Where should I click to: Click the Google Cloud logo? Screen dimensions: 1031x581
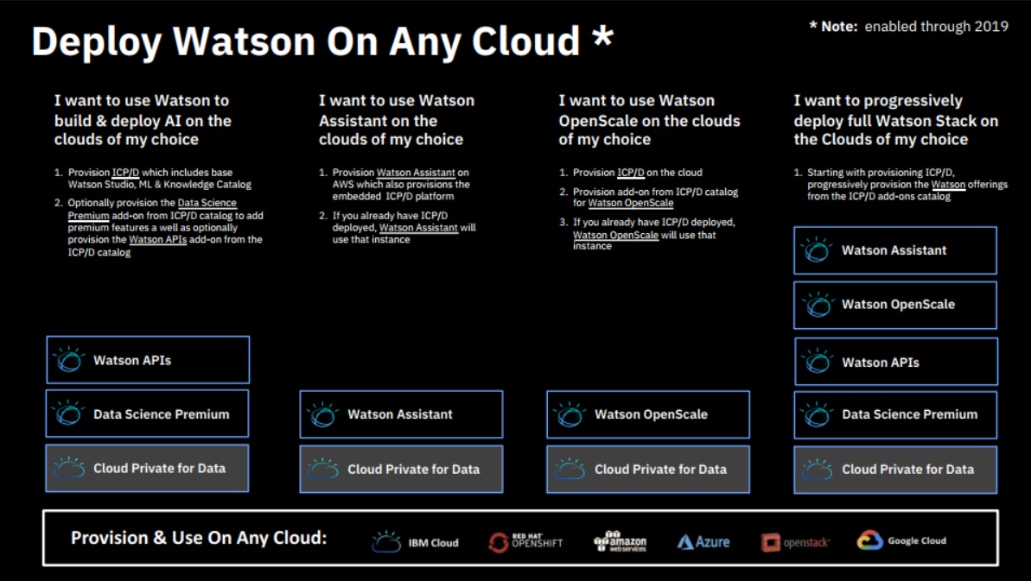coord(901,541)
